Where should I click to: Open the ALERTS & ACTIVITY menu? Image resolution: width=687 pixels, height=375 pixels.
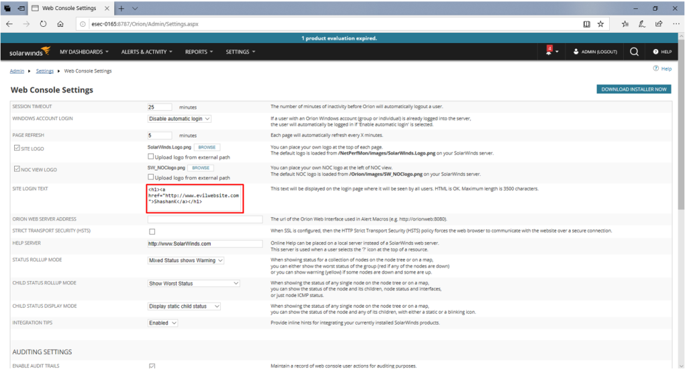pyautogui.click(x=147, y=52)
